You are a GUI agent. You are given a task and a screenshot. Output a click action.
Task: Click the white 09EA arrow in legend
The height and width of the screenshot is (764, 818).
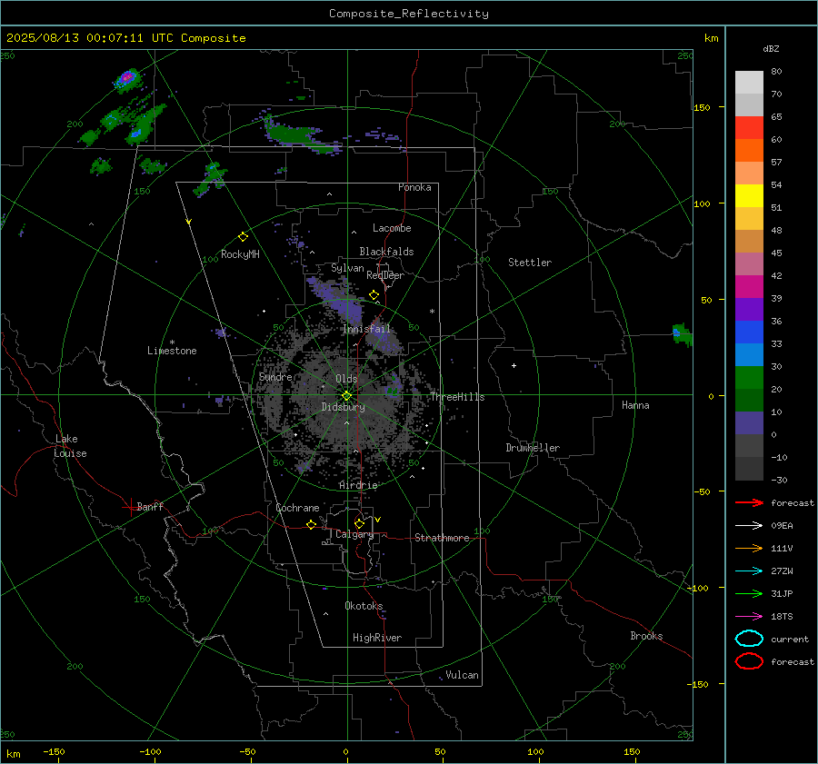[x=749, y=526]
